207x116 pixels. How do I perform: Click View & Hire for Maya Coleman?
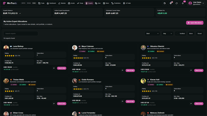pos(130,70)
